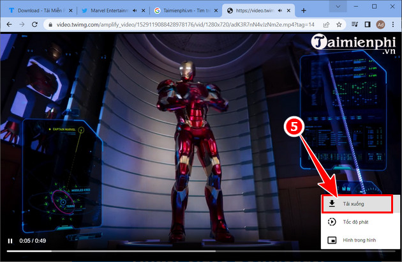Close the Taimienphi.vn search tab
The height and width of the screenshot is (262, 402).
coord(216,10)
